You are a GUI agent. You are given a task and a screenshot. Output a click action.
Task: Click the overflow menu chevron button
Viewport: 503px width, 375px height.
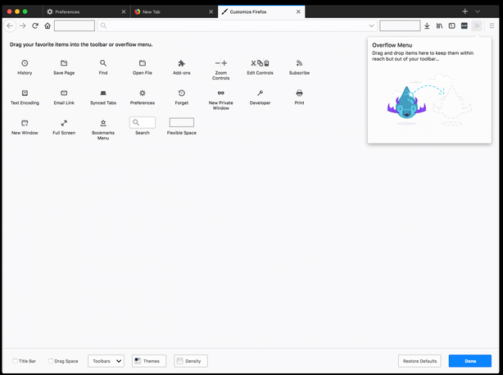click(477, 25)
